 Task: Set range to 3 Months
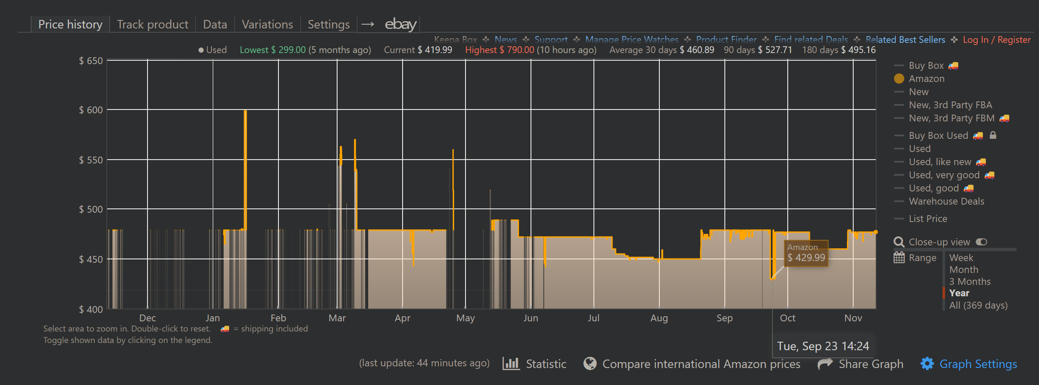pos(970,281)
